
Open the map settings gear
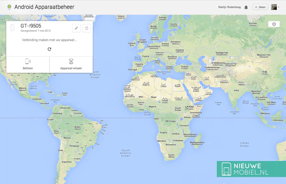[274, 24]
